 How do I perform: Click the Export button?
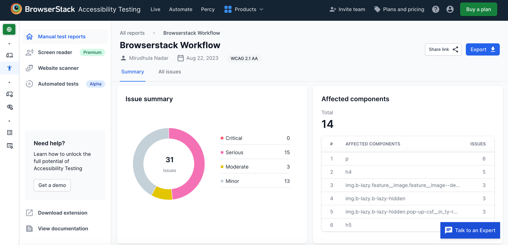483,49
